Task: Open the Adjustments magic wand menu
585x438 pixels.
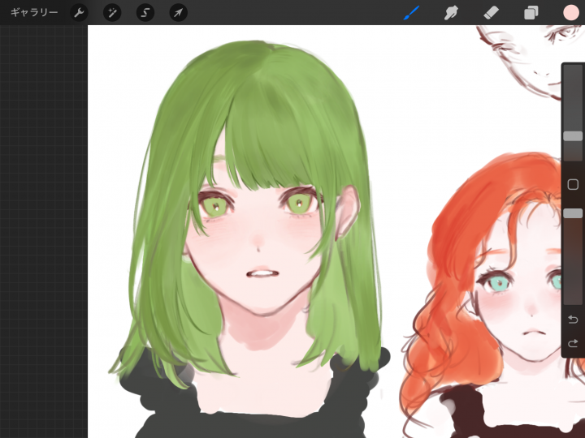Action: 112,13
